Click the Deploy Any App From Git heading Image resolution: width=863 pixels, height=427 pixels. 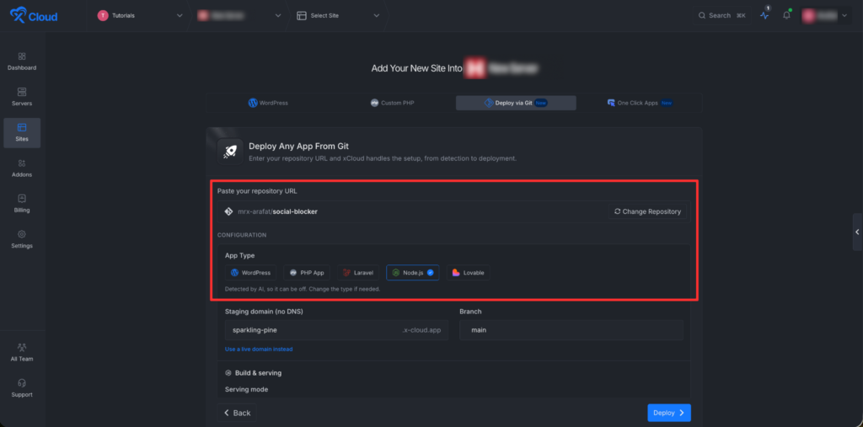coord(299,147)
